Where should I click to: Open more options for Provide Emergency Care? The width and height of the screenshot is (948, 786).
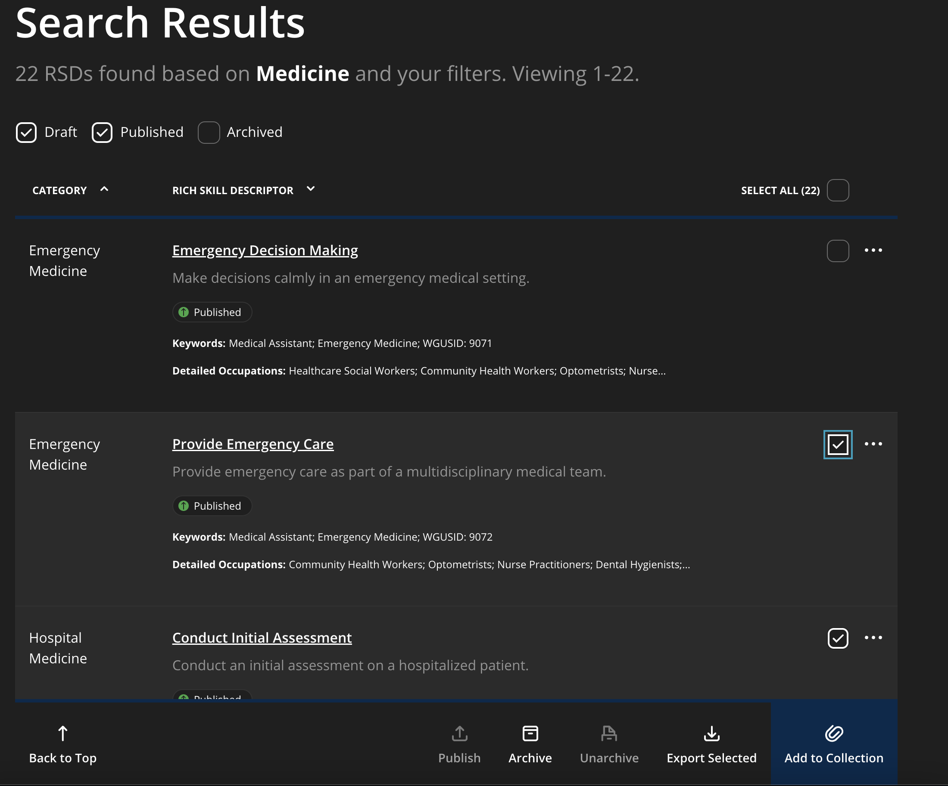tap(873, 444)
